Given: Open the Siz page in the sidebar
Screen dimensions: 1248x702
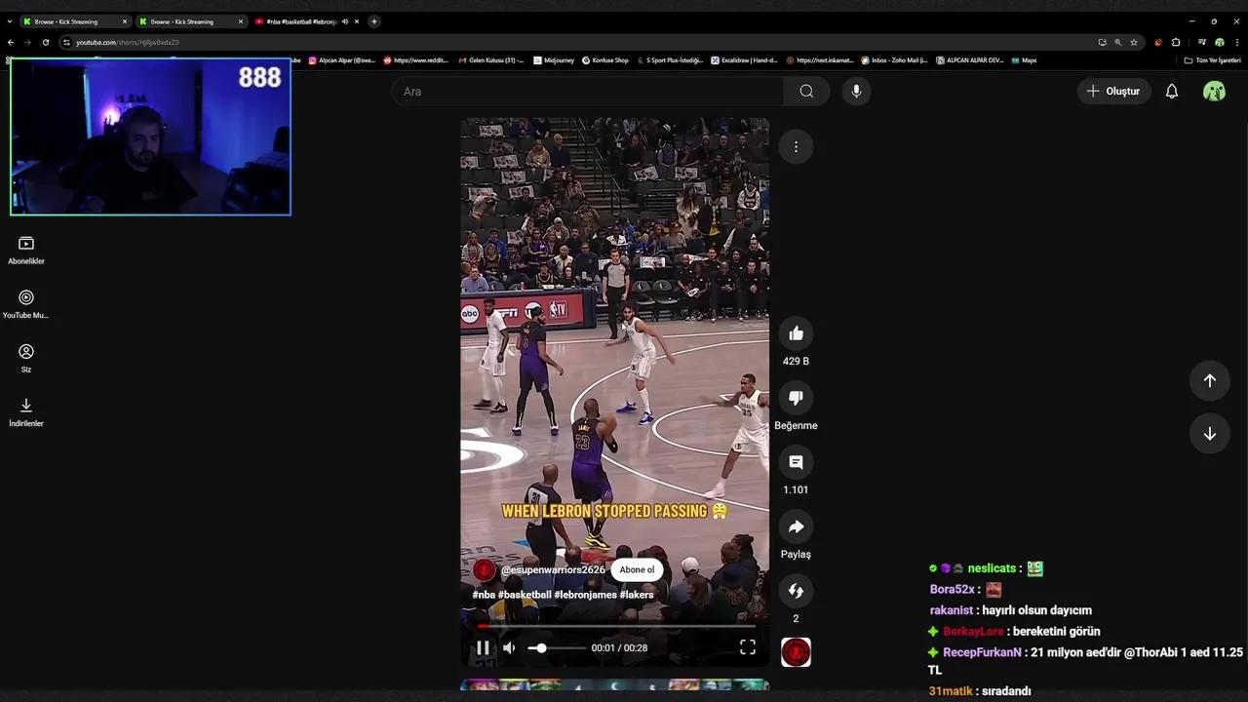Looking at the screenshot, I should [x=26, y=359].
